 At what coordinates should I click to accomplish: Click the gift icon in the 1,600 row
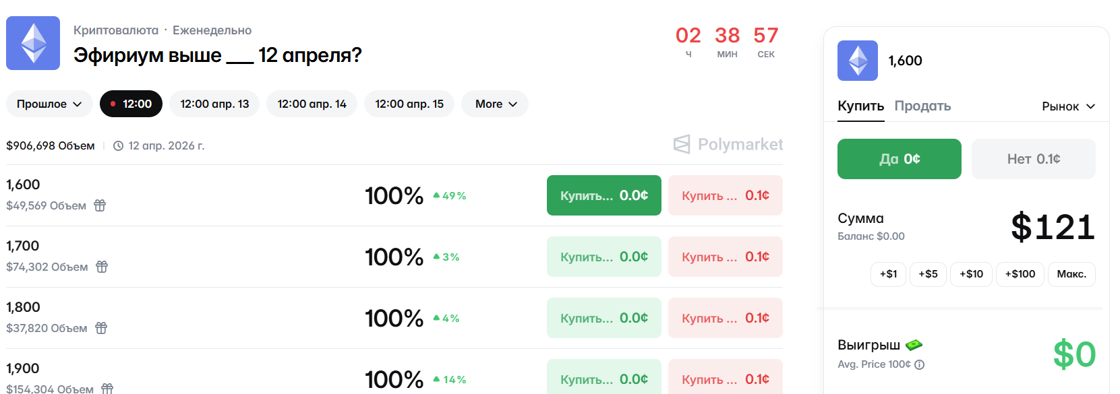[100, 205]
